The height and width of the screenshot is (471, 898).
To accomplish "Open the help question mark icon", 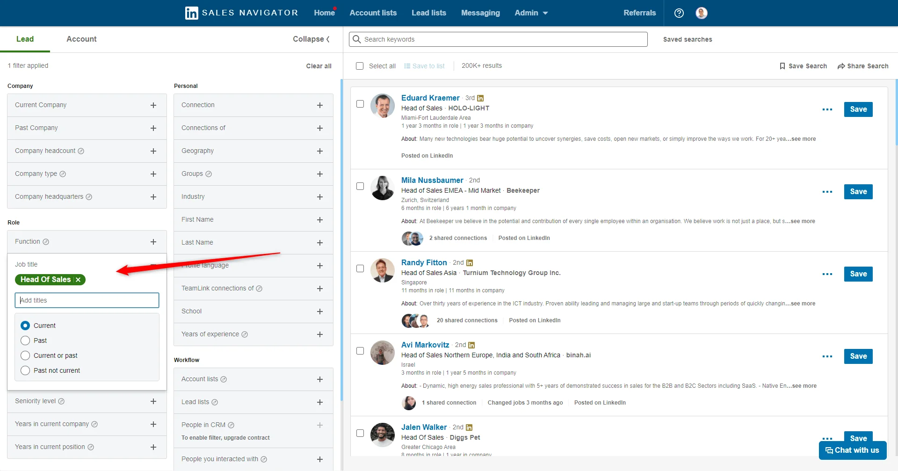I will (679, 13).
